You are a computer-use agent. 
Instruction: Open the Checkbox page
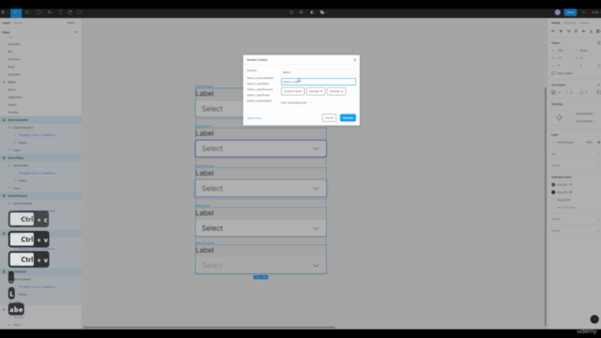[14, 59]
